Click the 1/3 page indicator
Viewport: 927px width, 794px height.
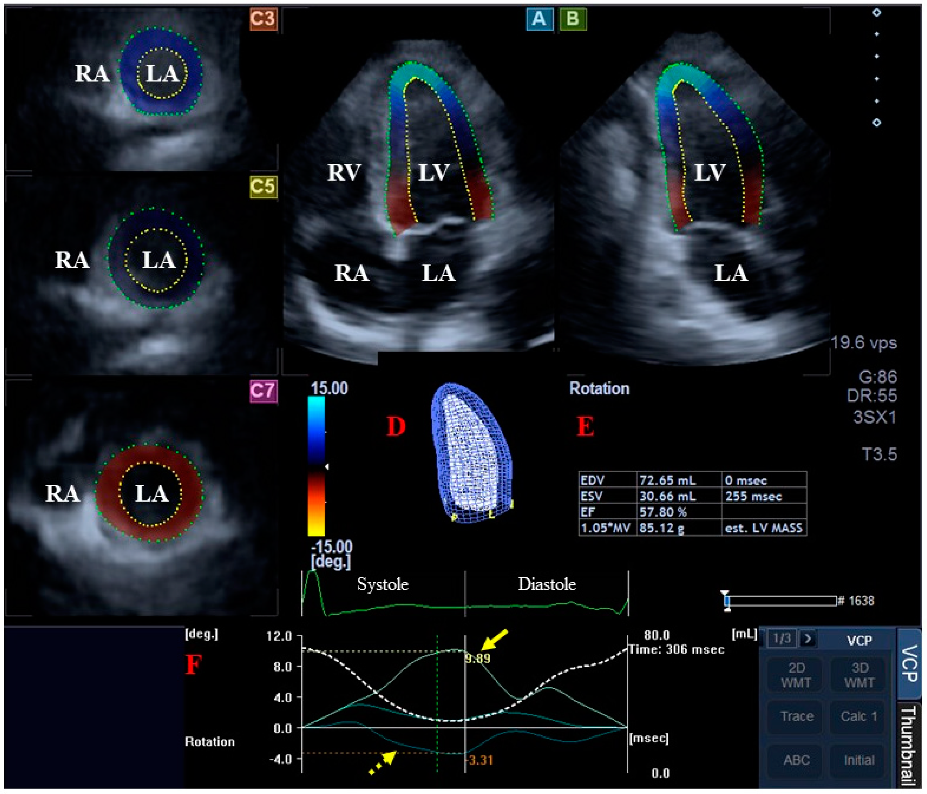(782, 638)
